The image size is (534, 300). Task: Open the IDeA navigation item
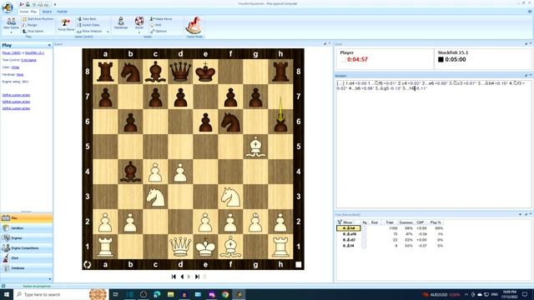click(x=27, y=258)
